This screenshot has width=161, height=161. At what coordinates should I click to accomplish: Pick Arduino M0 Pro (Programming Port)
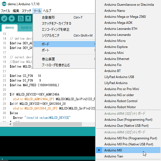click(128, 138)
